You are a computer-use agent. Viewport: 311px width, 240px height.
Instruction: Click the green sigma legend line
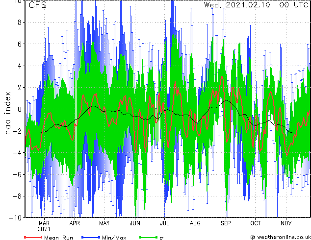point(149,237)
